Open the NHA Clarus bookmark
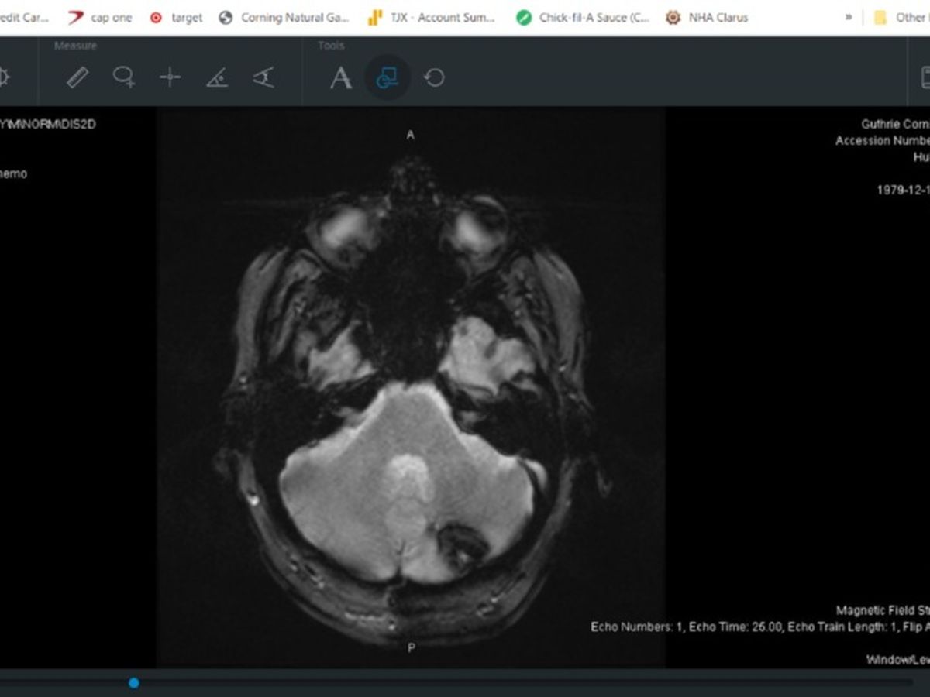 [x=707, y=17]
